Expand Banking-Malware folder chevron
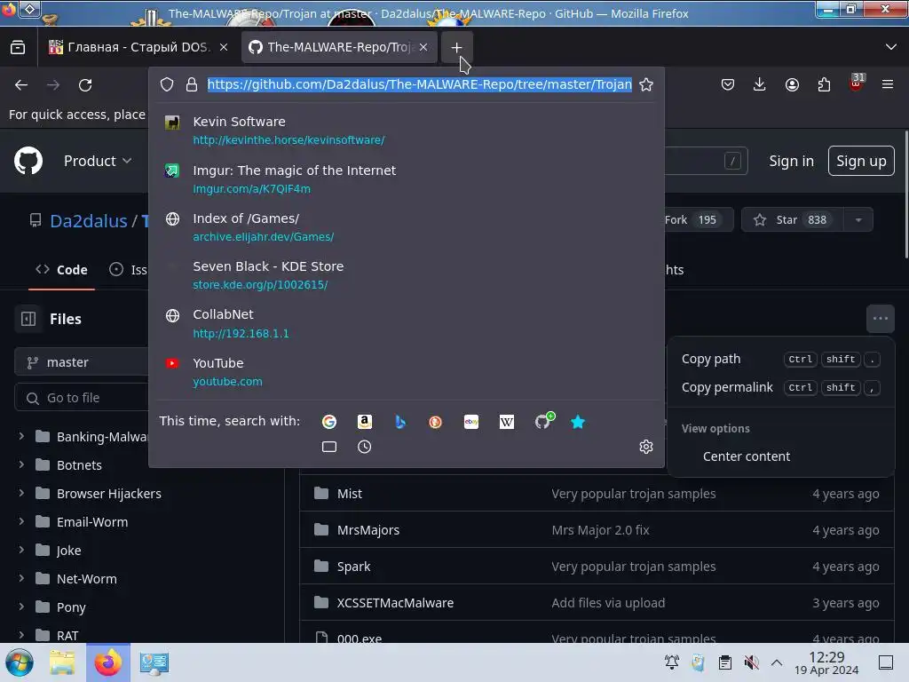The image size is (909, 682). [21, 435]
